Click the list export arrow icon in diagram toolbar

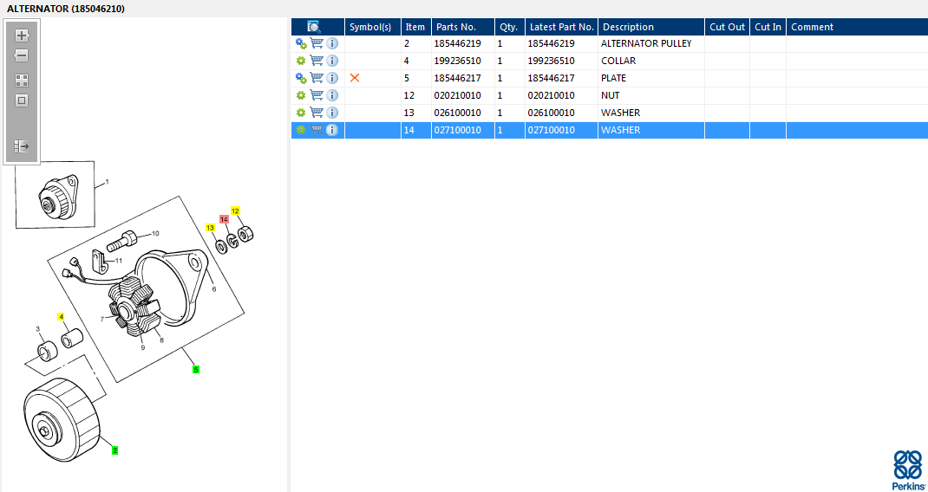(22, 146)
